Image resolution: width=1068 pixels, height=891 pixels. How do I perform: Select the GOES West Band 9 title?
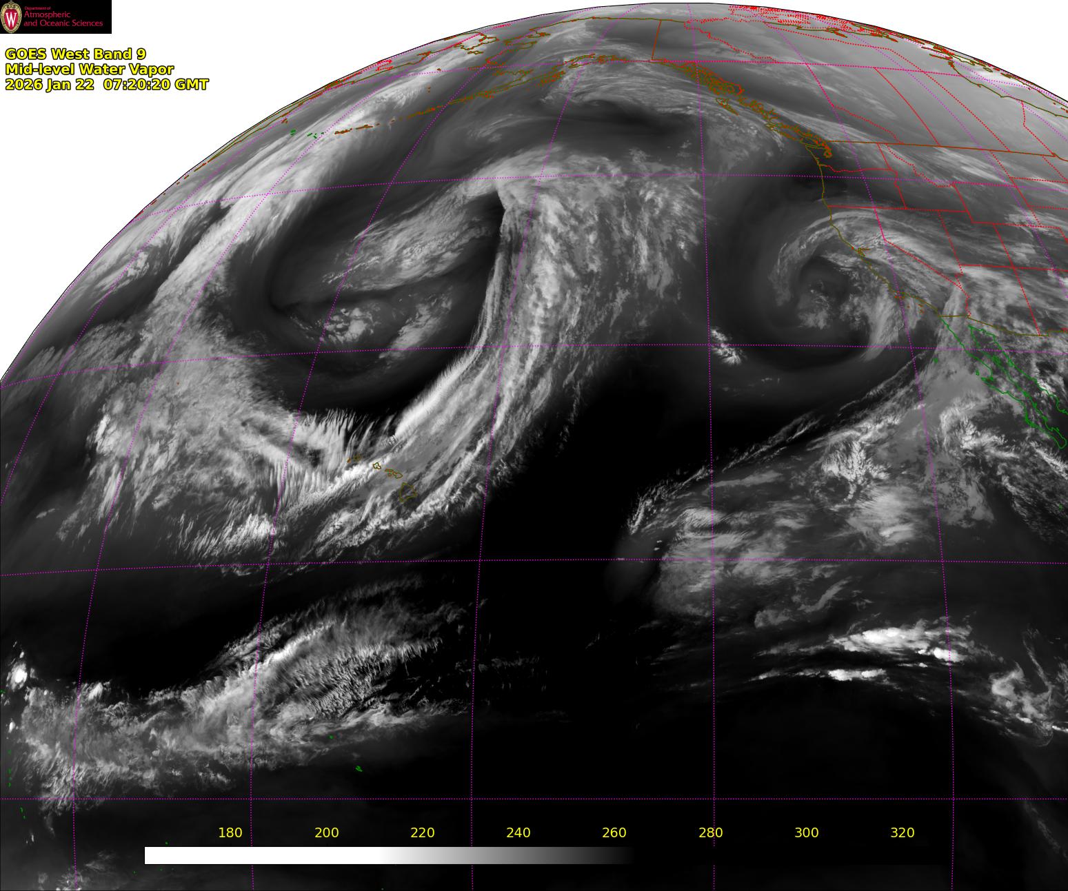pos(75,54)
